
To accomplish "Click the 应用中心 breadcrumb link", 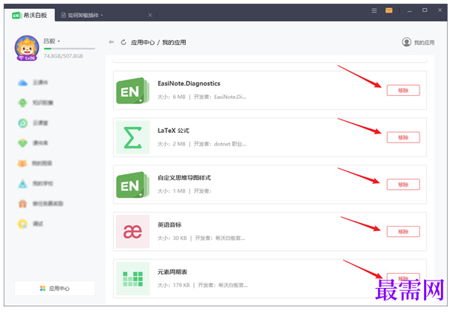I will tap(143, 43).
